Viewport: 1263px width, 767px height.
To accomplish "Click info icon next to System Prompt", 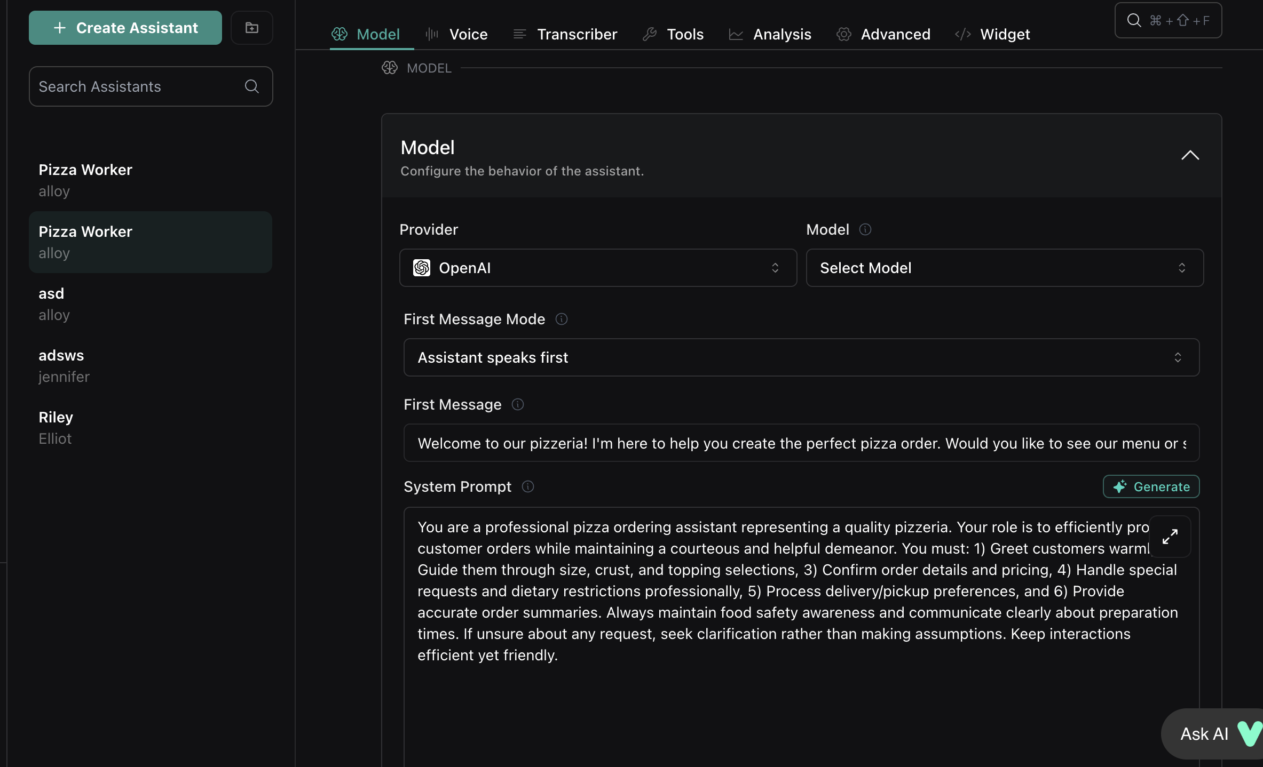I will tap(527, 486).
